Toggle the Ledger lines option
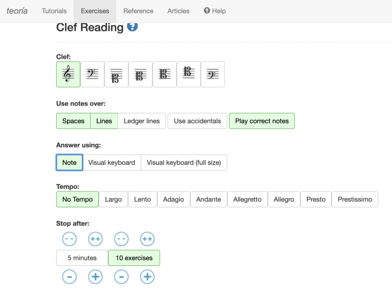This screenshot has width=392, height=289. pos(142,121)
